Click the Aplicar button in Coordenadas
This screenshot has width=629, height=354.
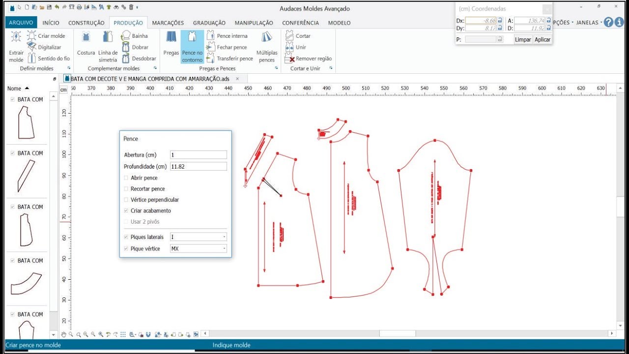[x=543, y=39]
